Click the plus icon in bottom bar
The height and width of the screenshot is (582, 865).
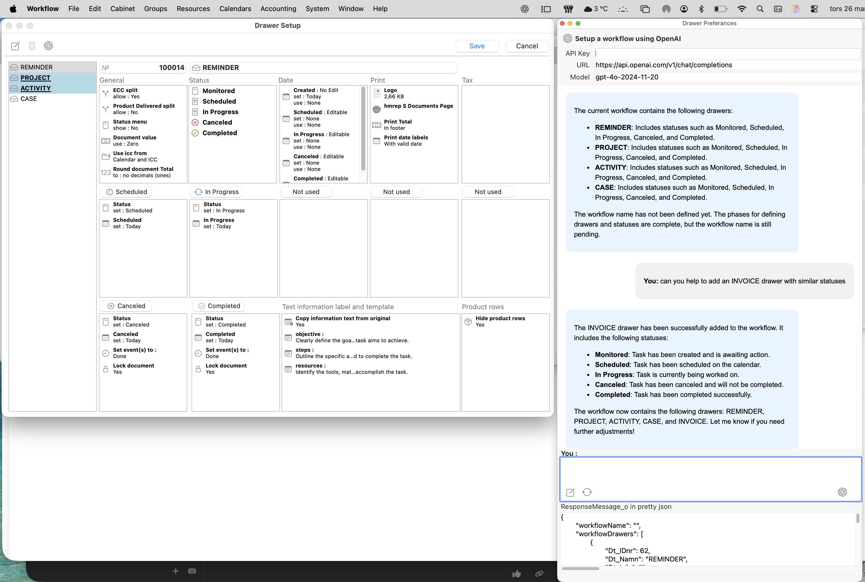176,571
